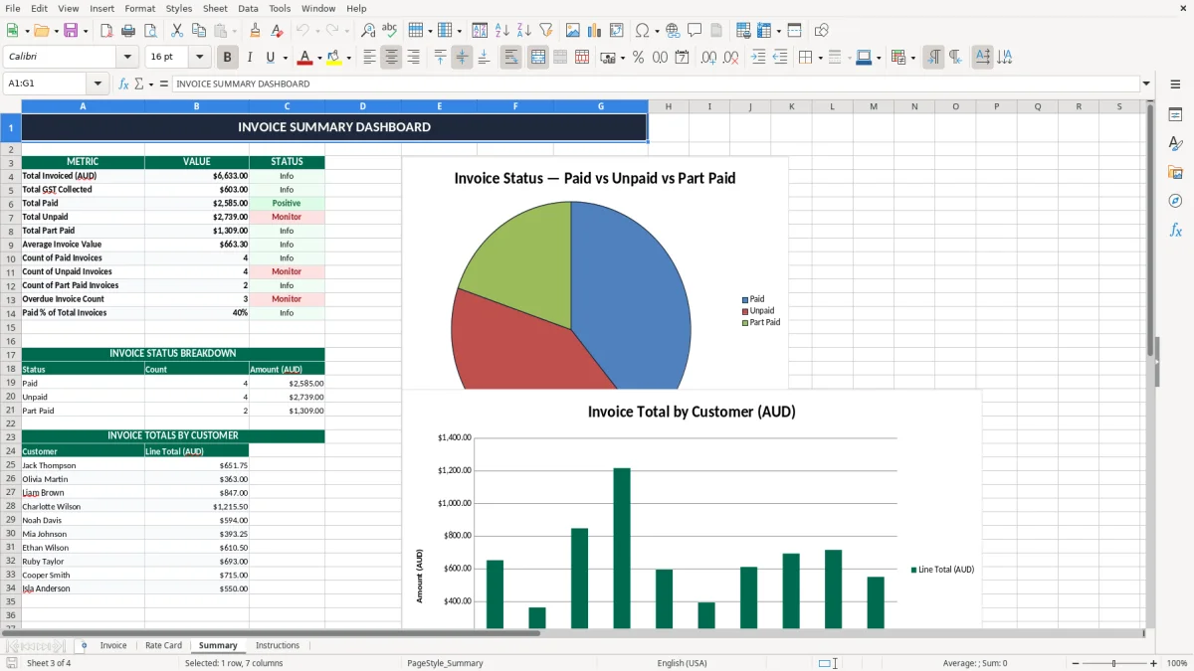1194x671 pixels.
Task: Insert a hyperlink
Action: tap(673, 31)
